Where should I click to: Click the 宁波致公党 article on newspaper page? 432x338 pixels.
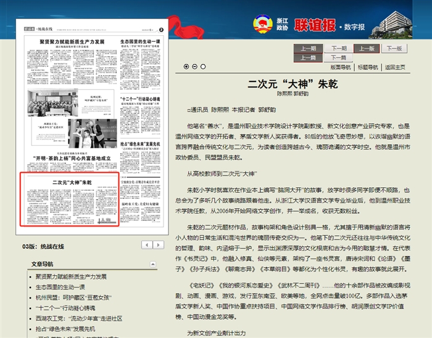pyautogui.click(x=140, y=188)
